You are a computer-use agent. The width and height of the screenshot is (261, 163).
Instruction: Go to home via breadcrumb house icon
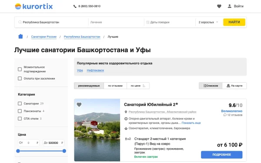20,36
